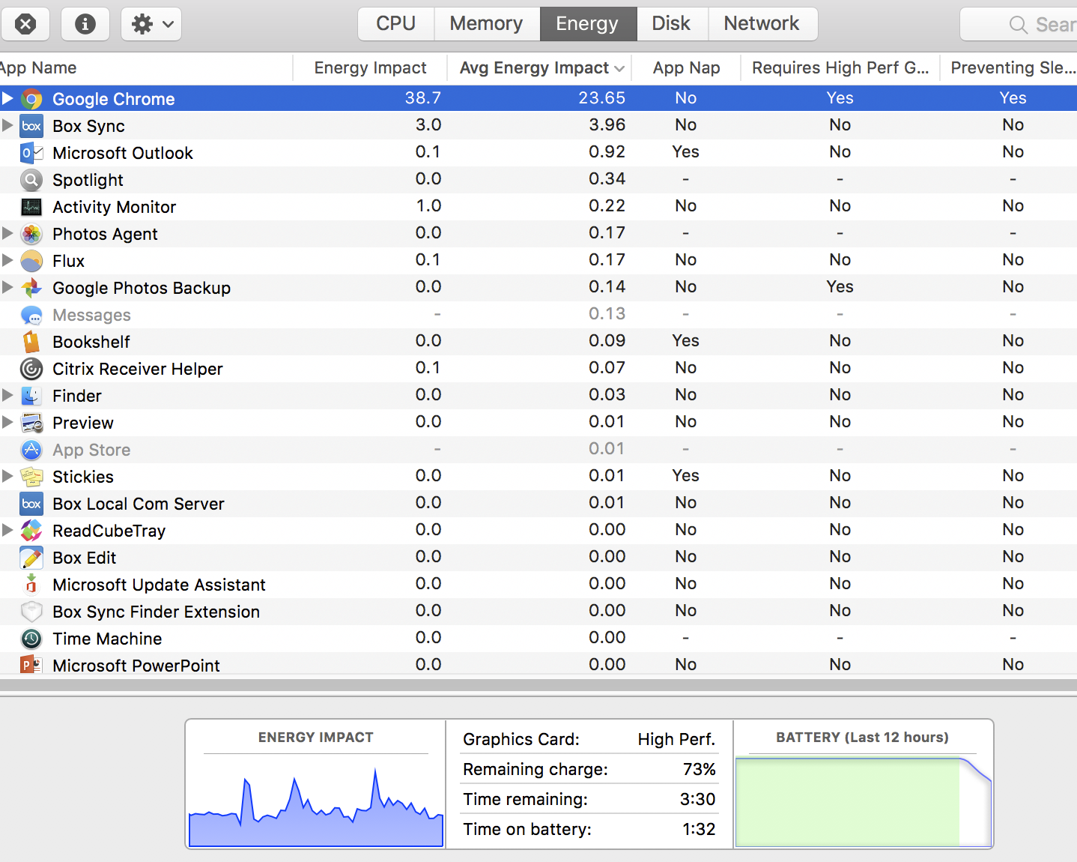Sort by the Energy Impact column header

coord(370,68)
